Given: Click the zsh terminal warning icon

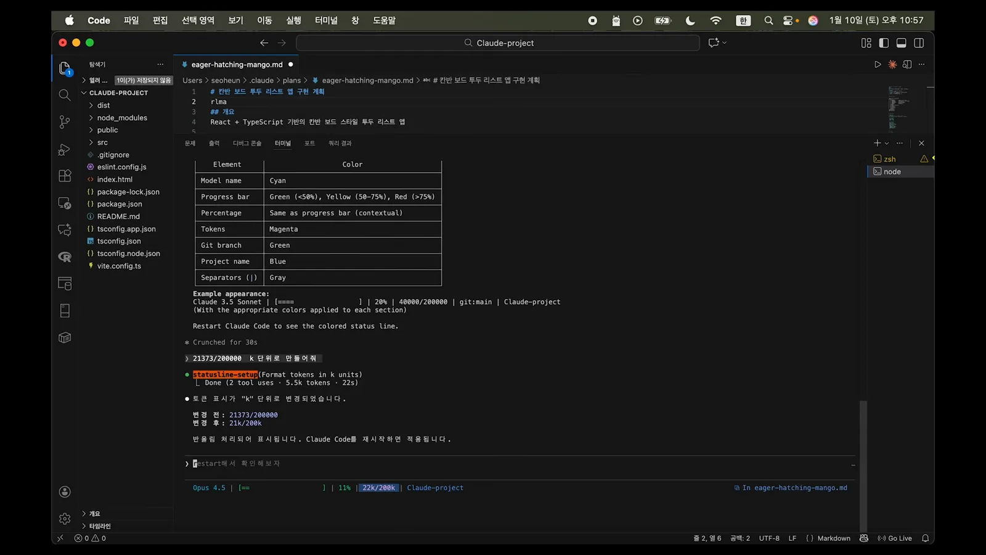Looking at the screenshot, I should point(924,159).
